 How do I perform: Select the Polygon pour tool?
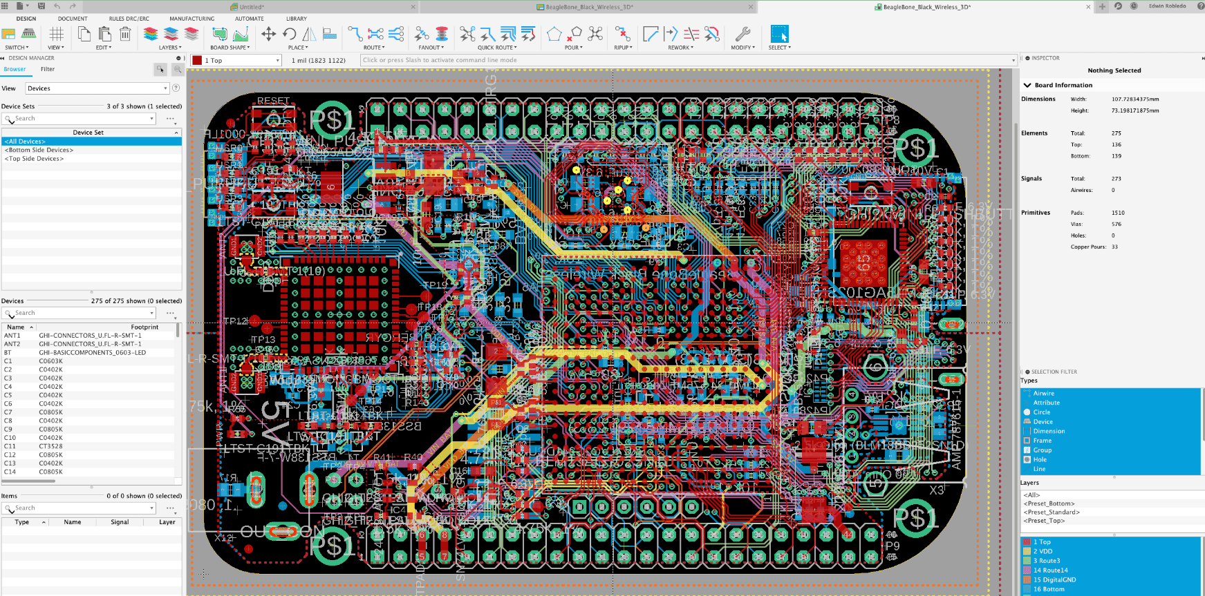coord(554,34)
